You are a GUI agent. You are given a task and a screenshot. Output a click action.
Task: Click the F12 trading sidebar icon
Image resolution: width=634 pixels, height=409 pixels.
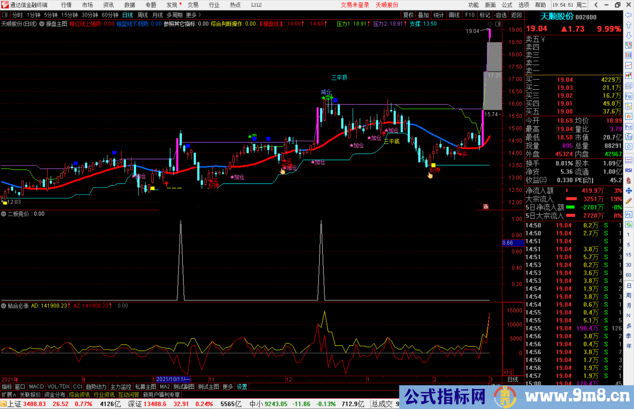click(x=628, y=127)
